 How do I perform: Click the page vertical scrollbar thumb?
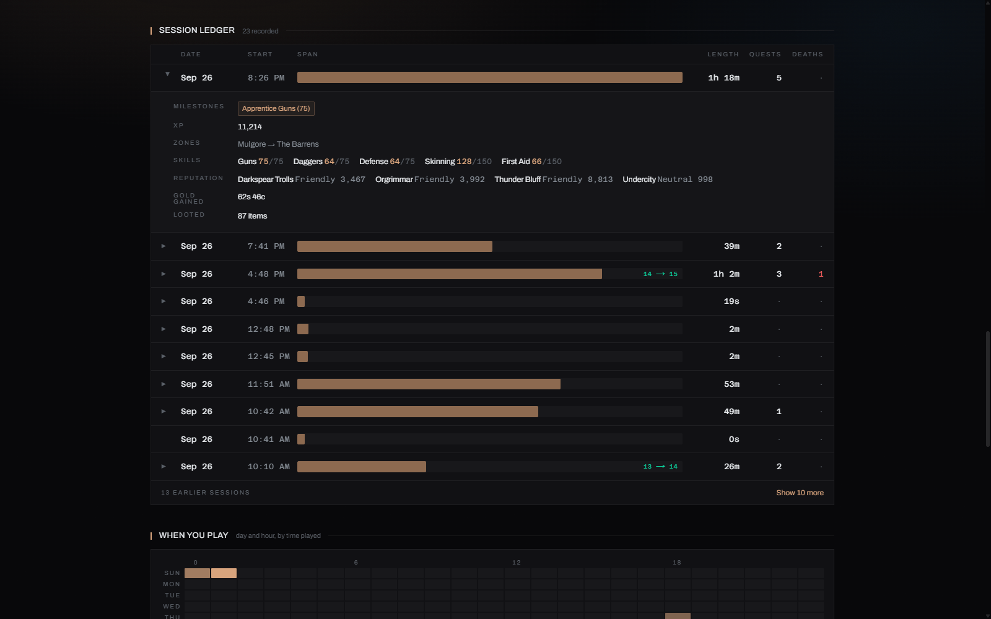click(987, 389)
